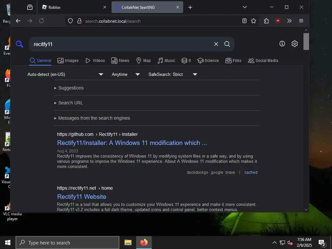Open a new browser tab
The width and height of the screenshot is (332, 249).
[190, 7]
